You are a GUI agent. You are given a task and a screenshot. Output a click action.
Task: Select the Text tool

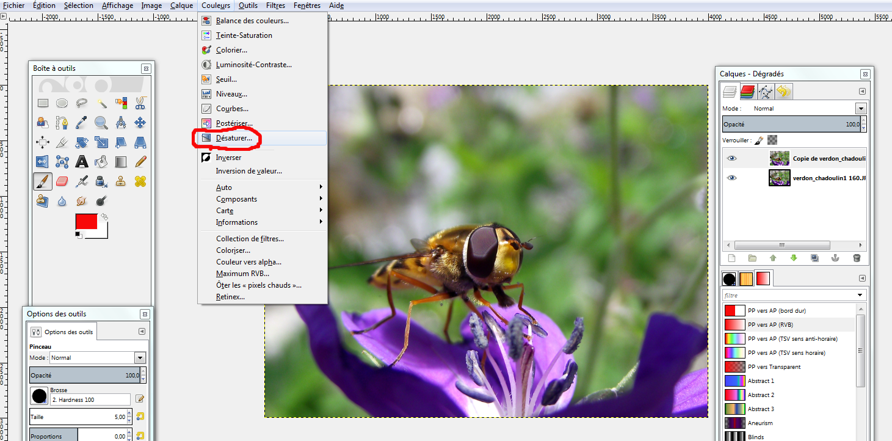[82, 162]
